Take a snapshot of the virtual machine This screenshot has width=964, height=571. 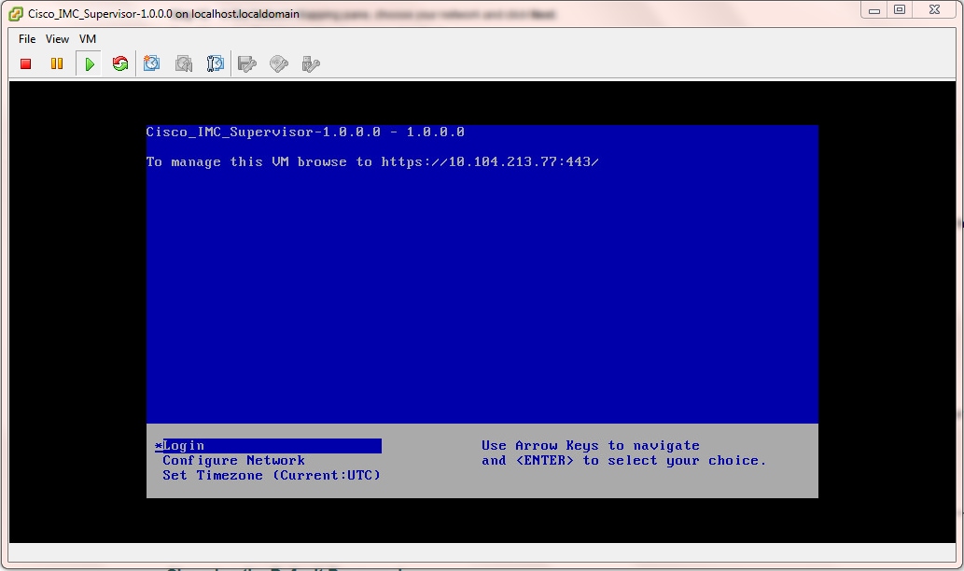tap(152, 64)
